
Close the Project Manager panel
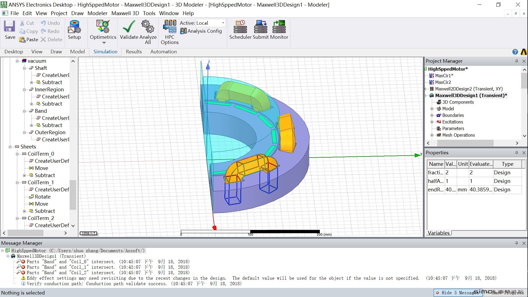tap(524, 61)
